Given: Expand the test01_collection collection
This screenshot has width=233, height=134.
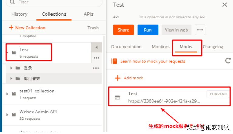Looking at the screenshot, I should (x=7, y=94).
